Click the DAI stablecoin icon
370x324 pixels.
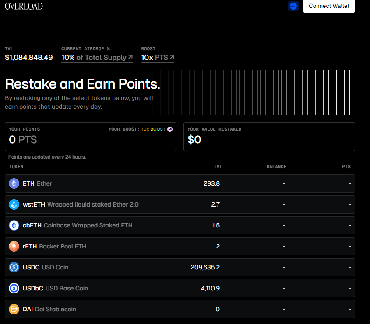[14, 309]
